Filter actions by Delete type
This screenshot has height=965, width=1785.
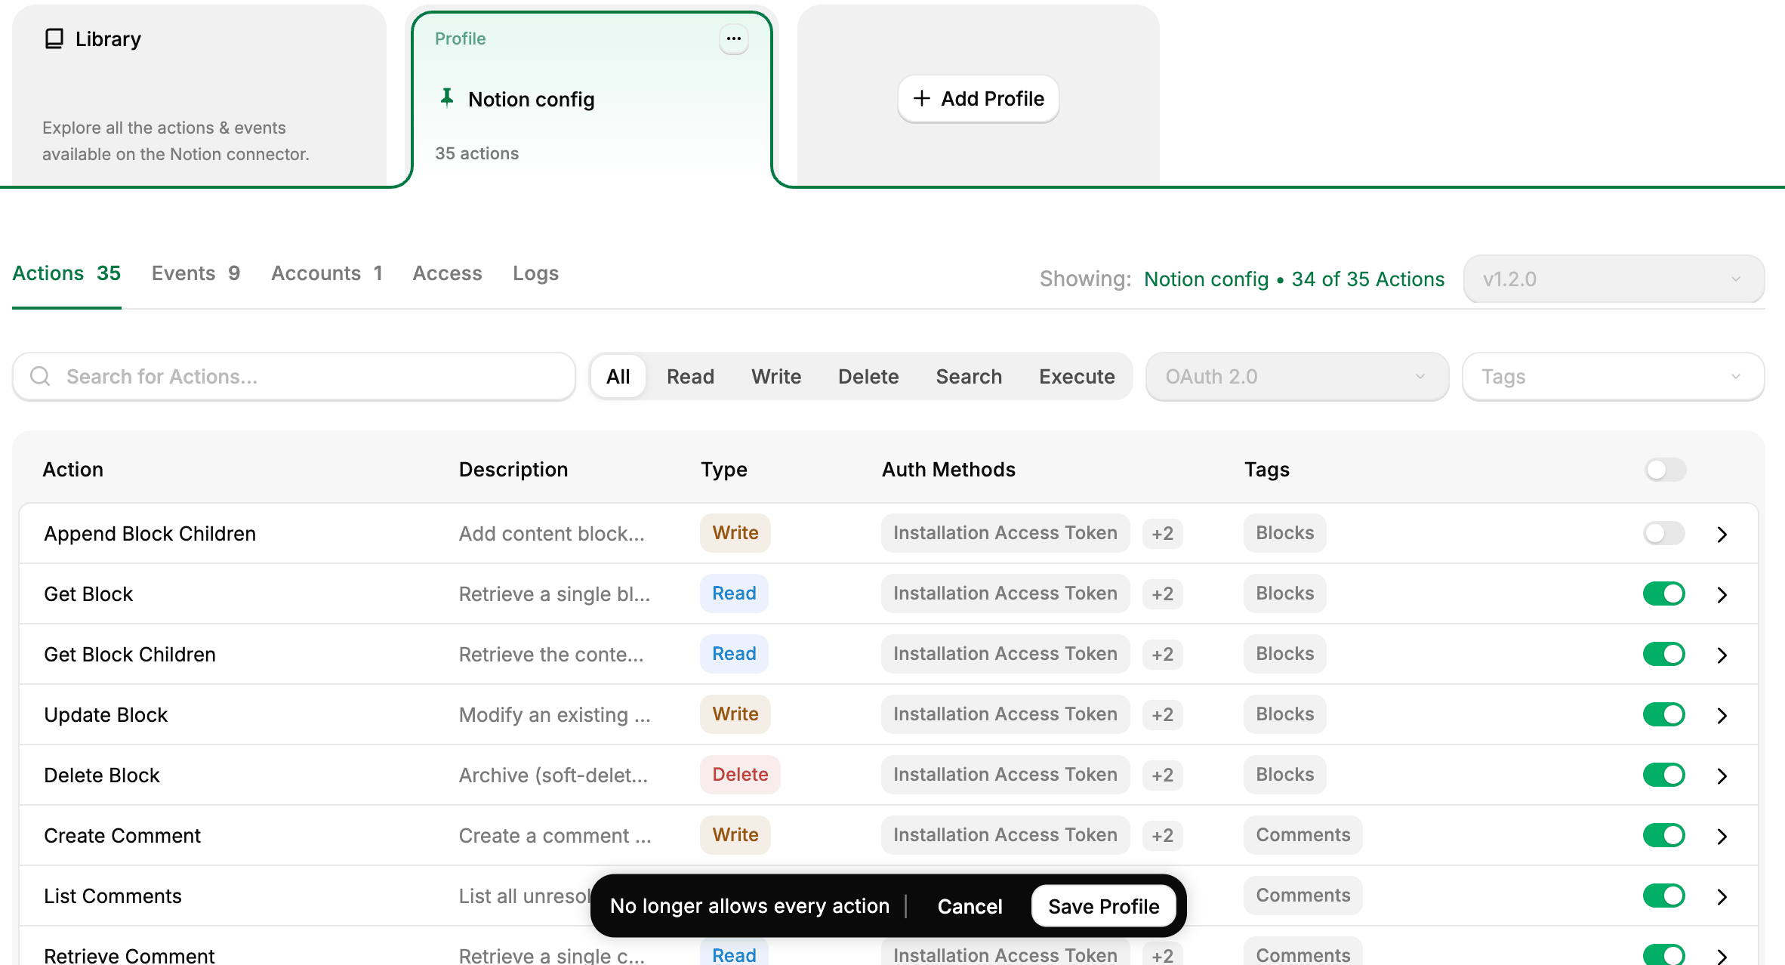point(868,377)
